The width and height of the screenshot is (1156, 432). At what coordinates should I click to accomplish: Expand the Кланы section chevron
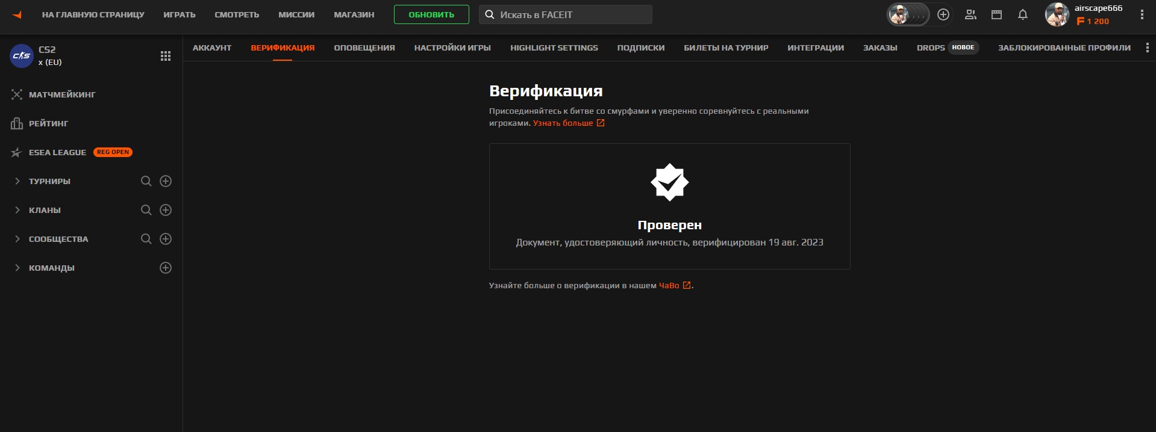coord(17,210)
